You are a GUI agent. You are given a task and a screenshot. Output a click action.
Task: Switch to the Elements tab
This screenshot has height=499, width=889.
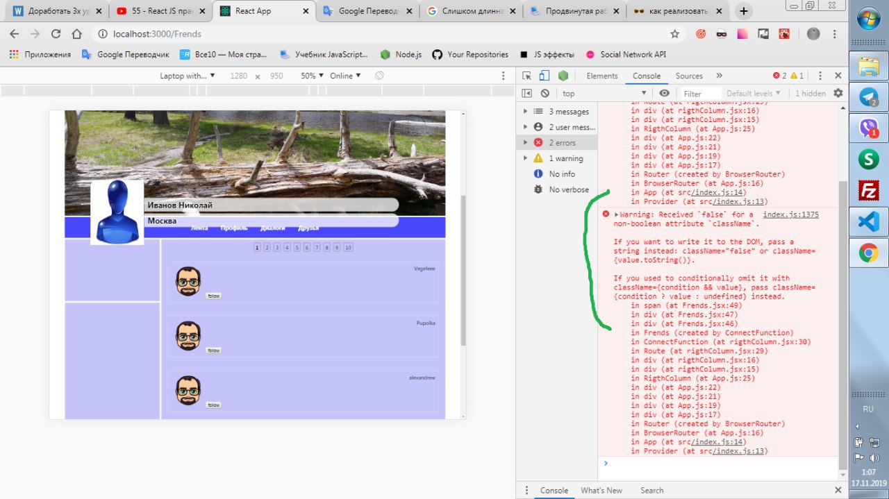(601, 76)
